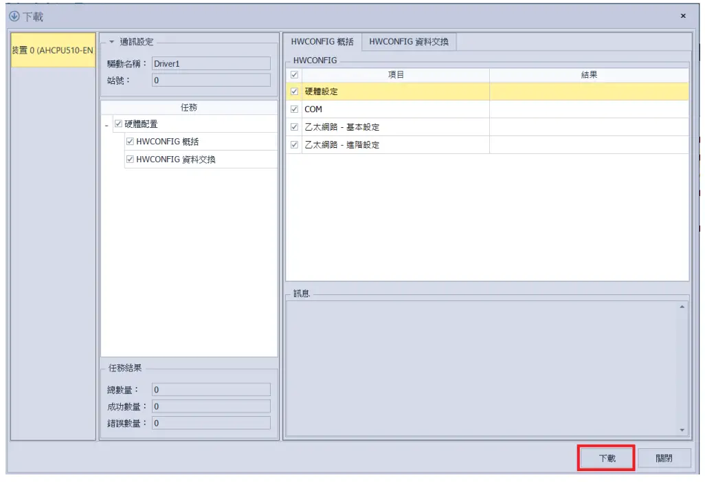Select HWCONFIG 概括 tree item text
The image size is (705, 482).
(167, 142)
